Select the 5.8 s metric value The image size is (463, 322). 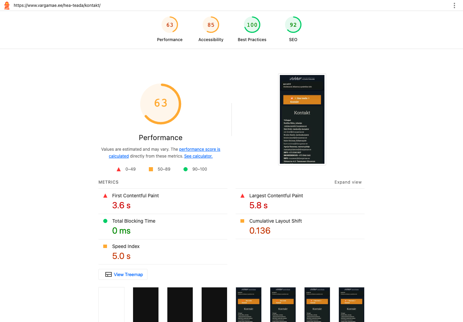259,205
